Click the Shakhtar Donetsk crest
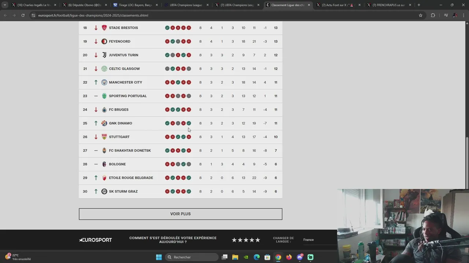The image size is (469, 263). [x=104, y=150]
